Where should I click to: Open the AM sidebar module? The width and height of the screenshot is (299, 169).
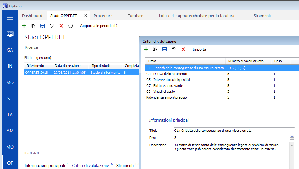(10, 131)
